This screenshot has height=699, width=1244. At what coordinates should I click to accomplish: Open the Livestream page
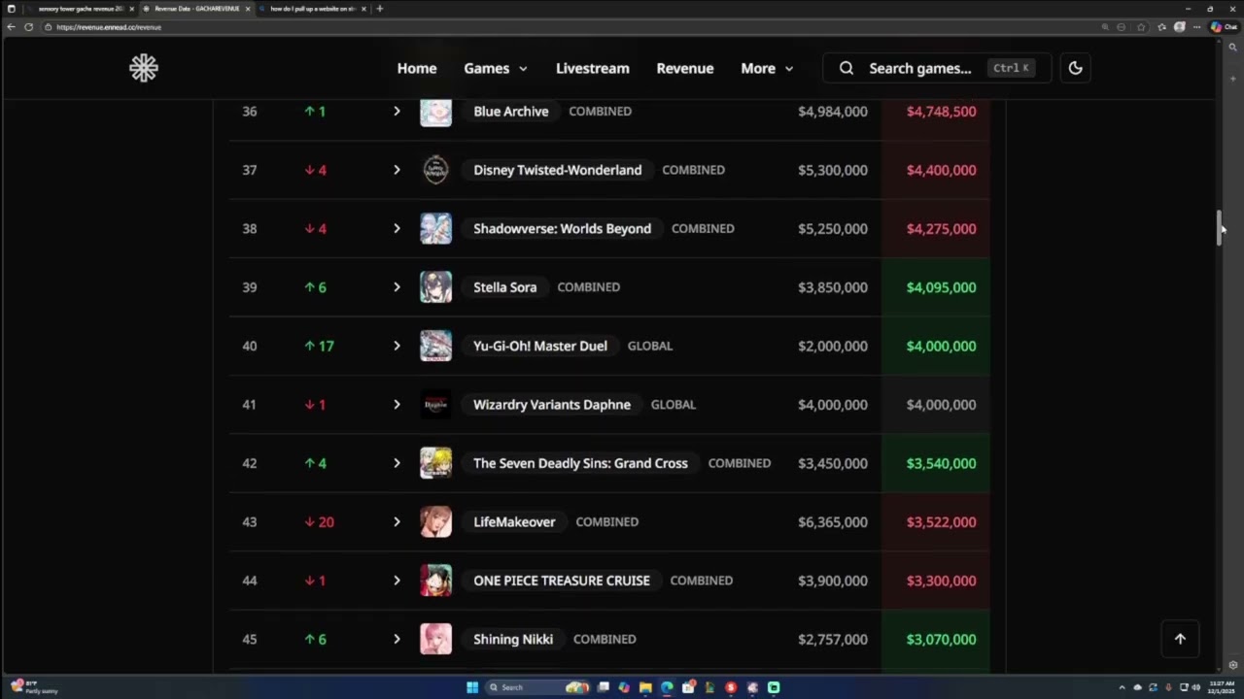[593, 68]
